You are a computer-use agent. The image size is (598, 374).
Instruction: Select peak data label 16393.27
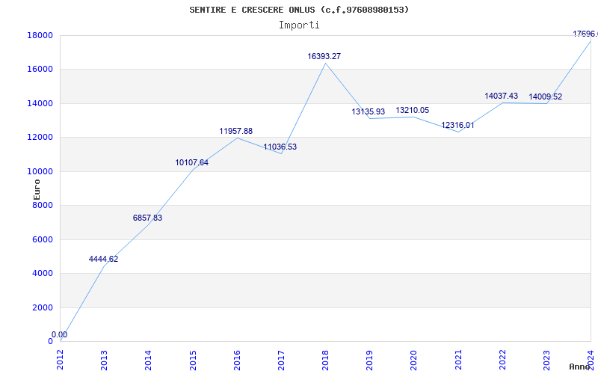click(324, 57)
